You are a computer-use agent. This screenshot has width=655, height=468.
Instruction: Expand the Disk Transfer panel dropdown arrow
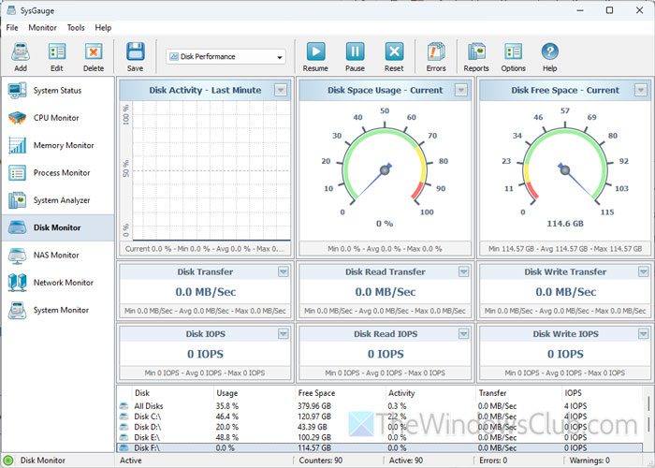tap(284, 272)
